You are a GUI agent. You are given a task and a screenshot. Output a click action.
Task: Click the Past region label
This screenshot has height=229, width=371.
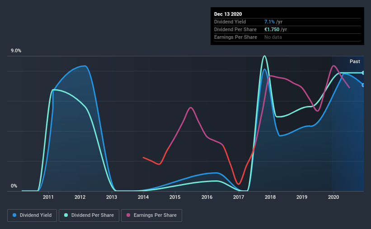355,62
